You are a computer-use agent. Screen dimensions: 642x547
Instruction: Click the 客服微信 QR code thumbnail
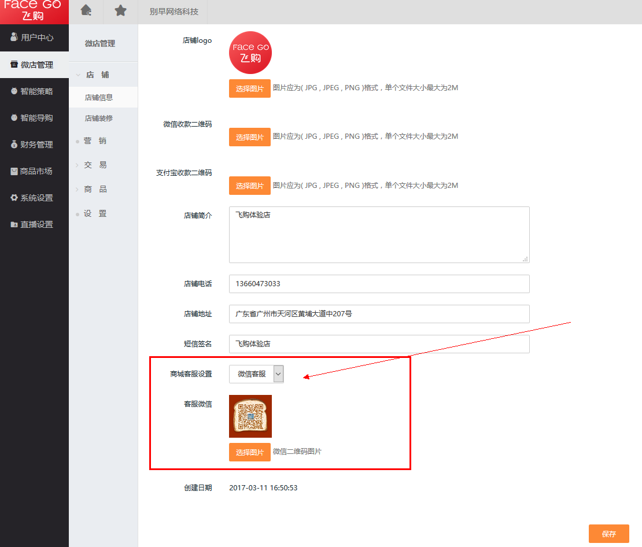(x=250, y=416)
